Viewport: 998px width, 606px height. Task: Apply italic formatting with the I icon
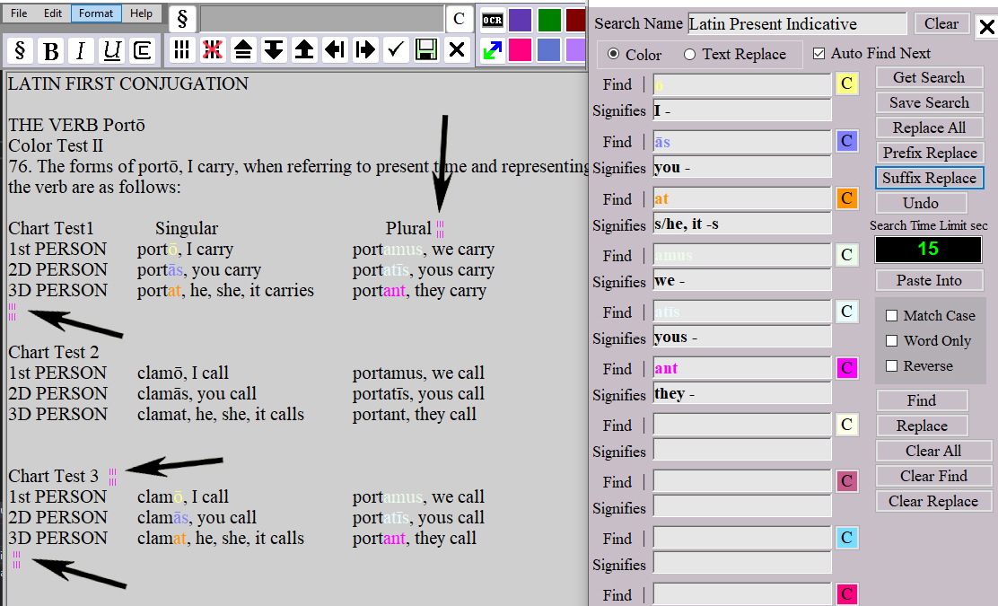(x=82, y=50)
